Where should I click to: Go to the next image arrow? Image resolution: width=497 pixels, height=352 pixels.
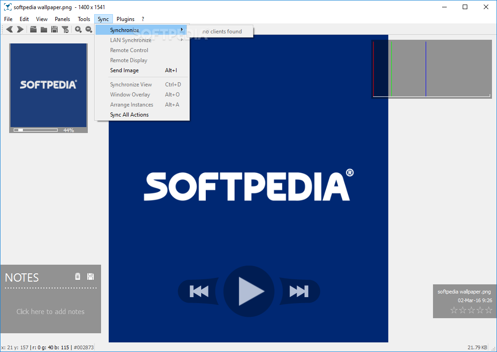pyautogui.click(x=20, y=29)
